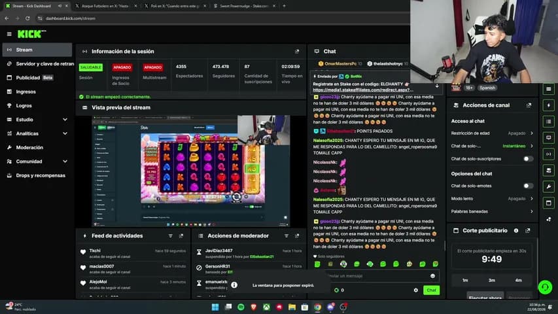Screen dimensions: 558x314
Task: Toggle the monitor stream-preview widget icon
Action: 548,138
